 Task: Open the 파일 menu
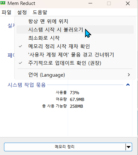coord(6,12)
